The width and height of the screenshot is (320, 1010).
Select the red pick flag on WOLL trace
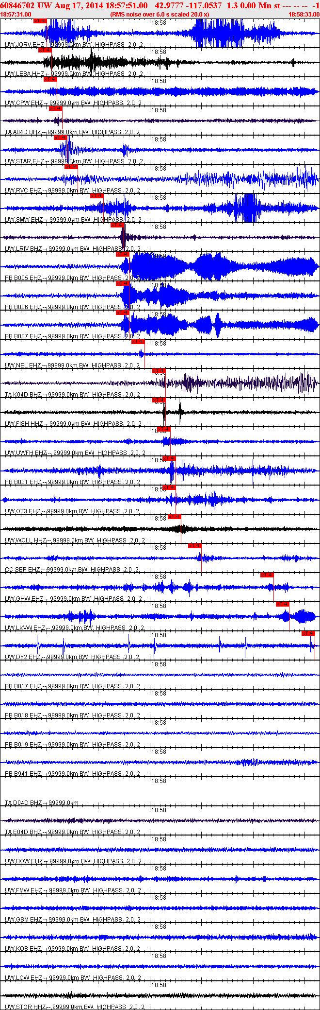click(175, 517)
